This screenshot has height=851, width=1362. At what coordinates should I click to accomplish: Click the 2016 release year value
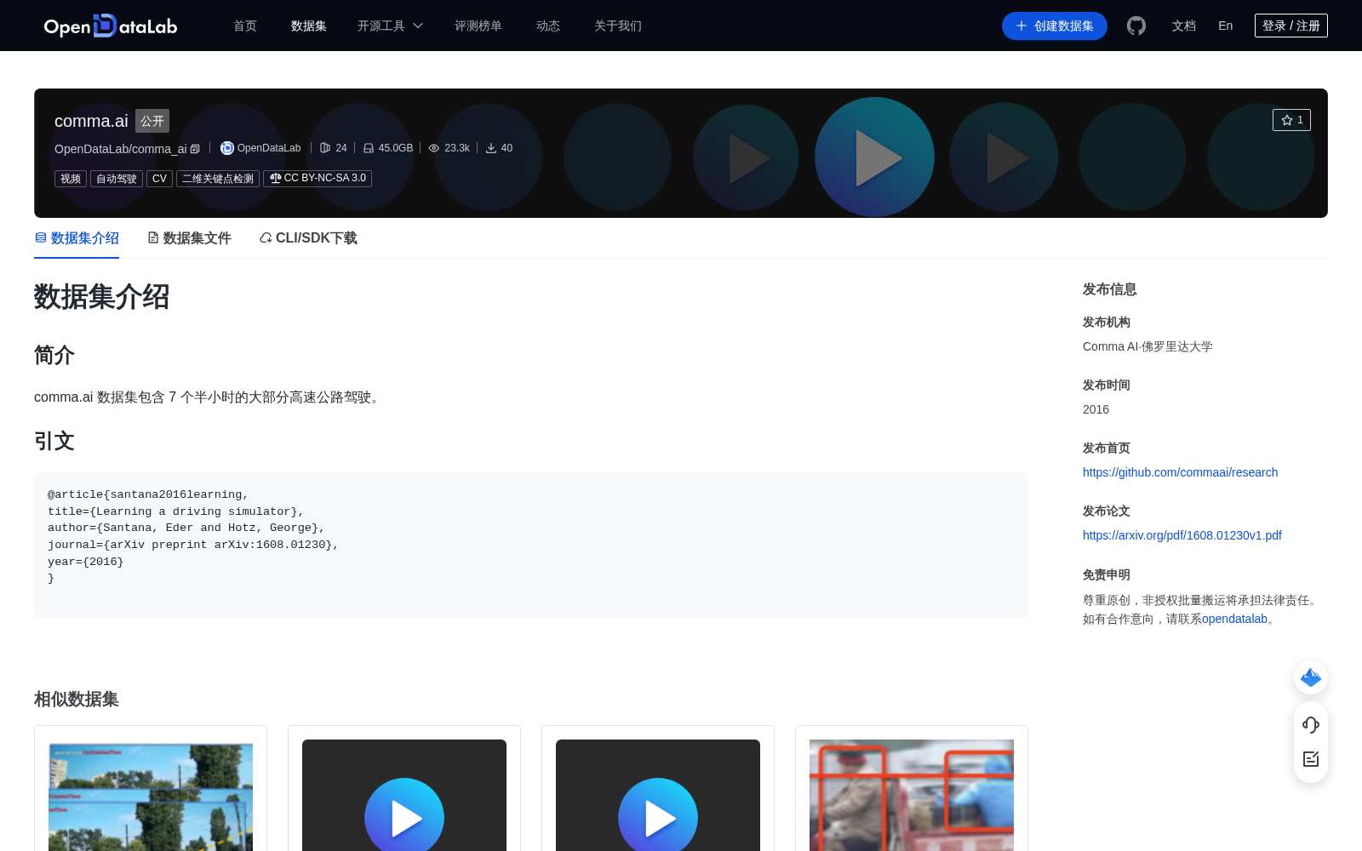[1096, 409]
